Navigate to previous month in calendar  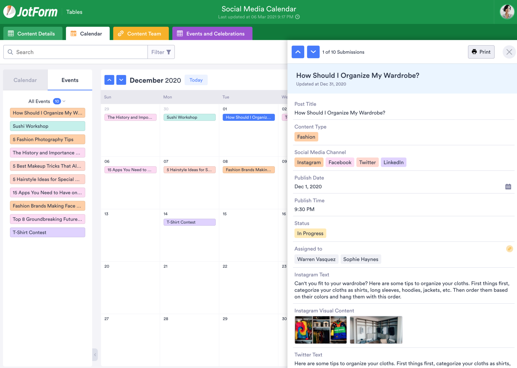(109, 80)
